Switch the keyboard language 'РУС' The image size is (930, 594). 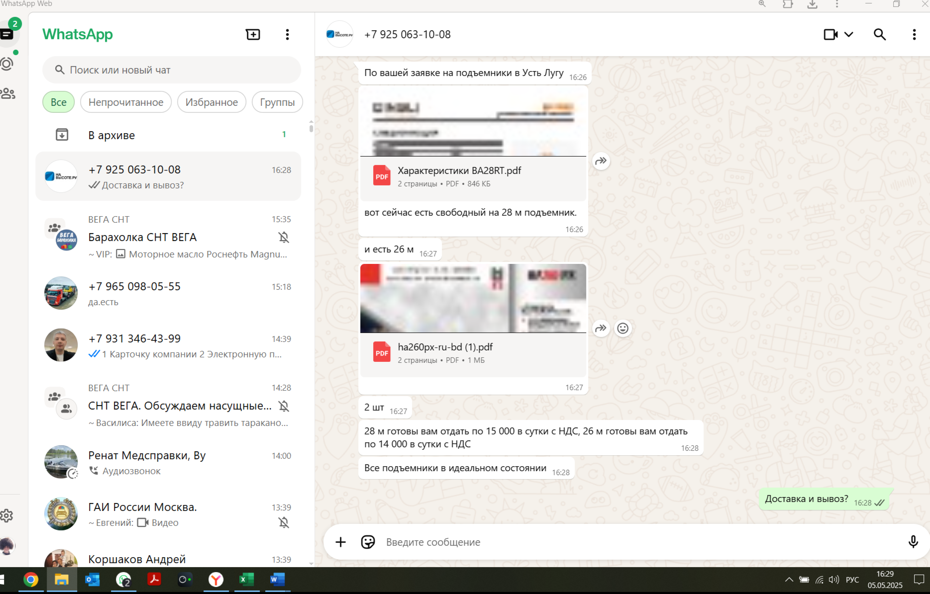pyautogui.click(x=852, y=580)
